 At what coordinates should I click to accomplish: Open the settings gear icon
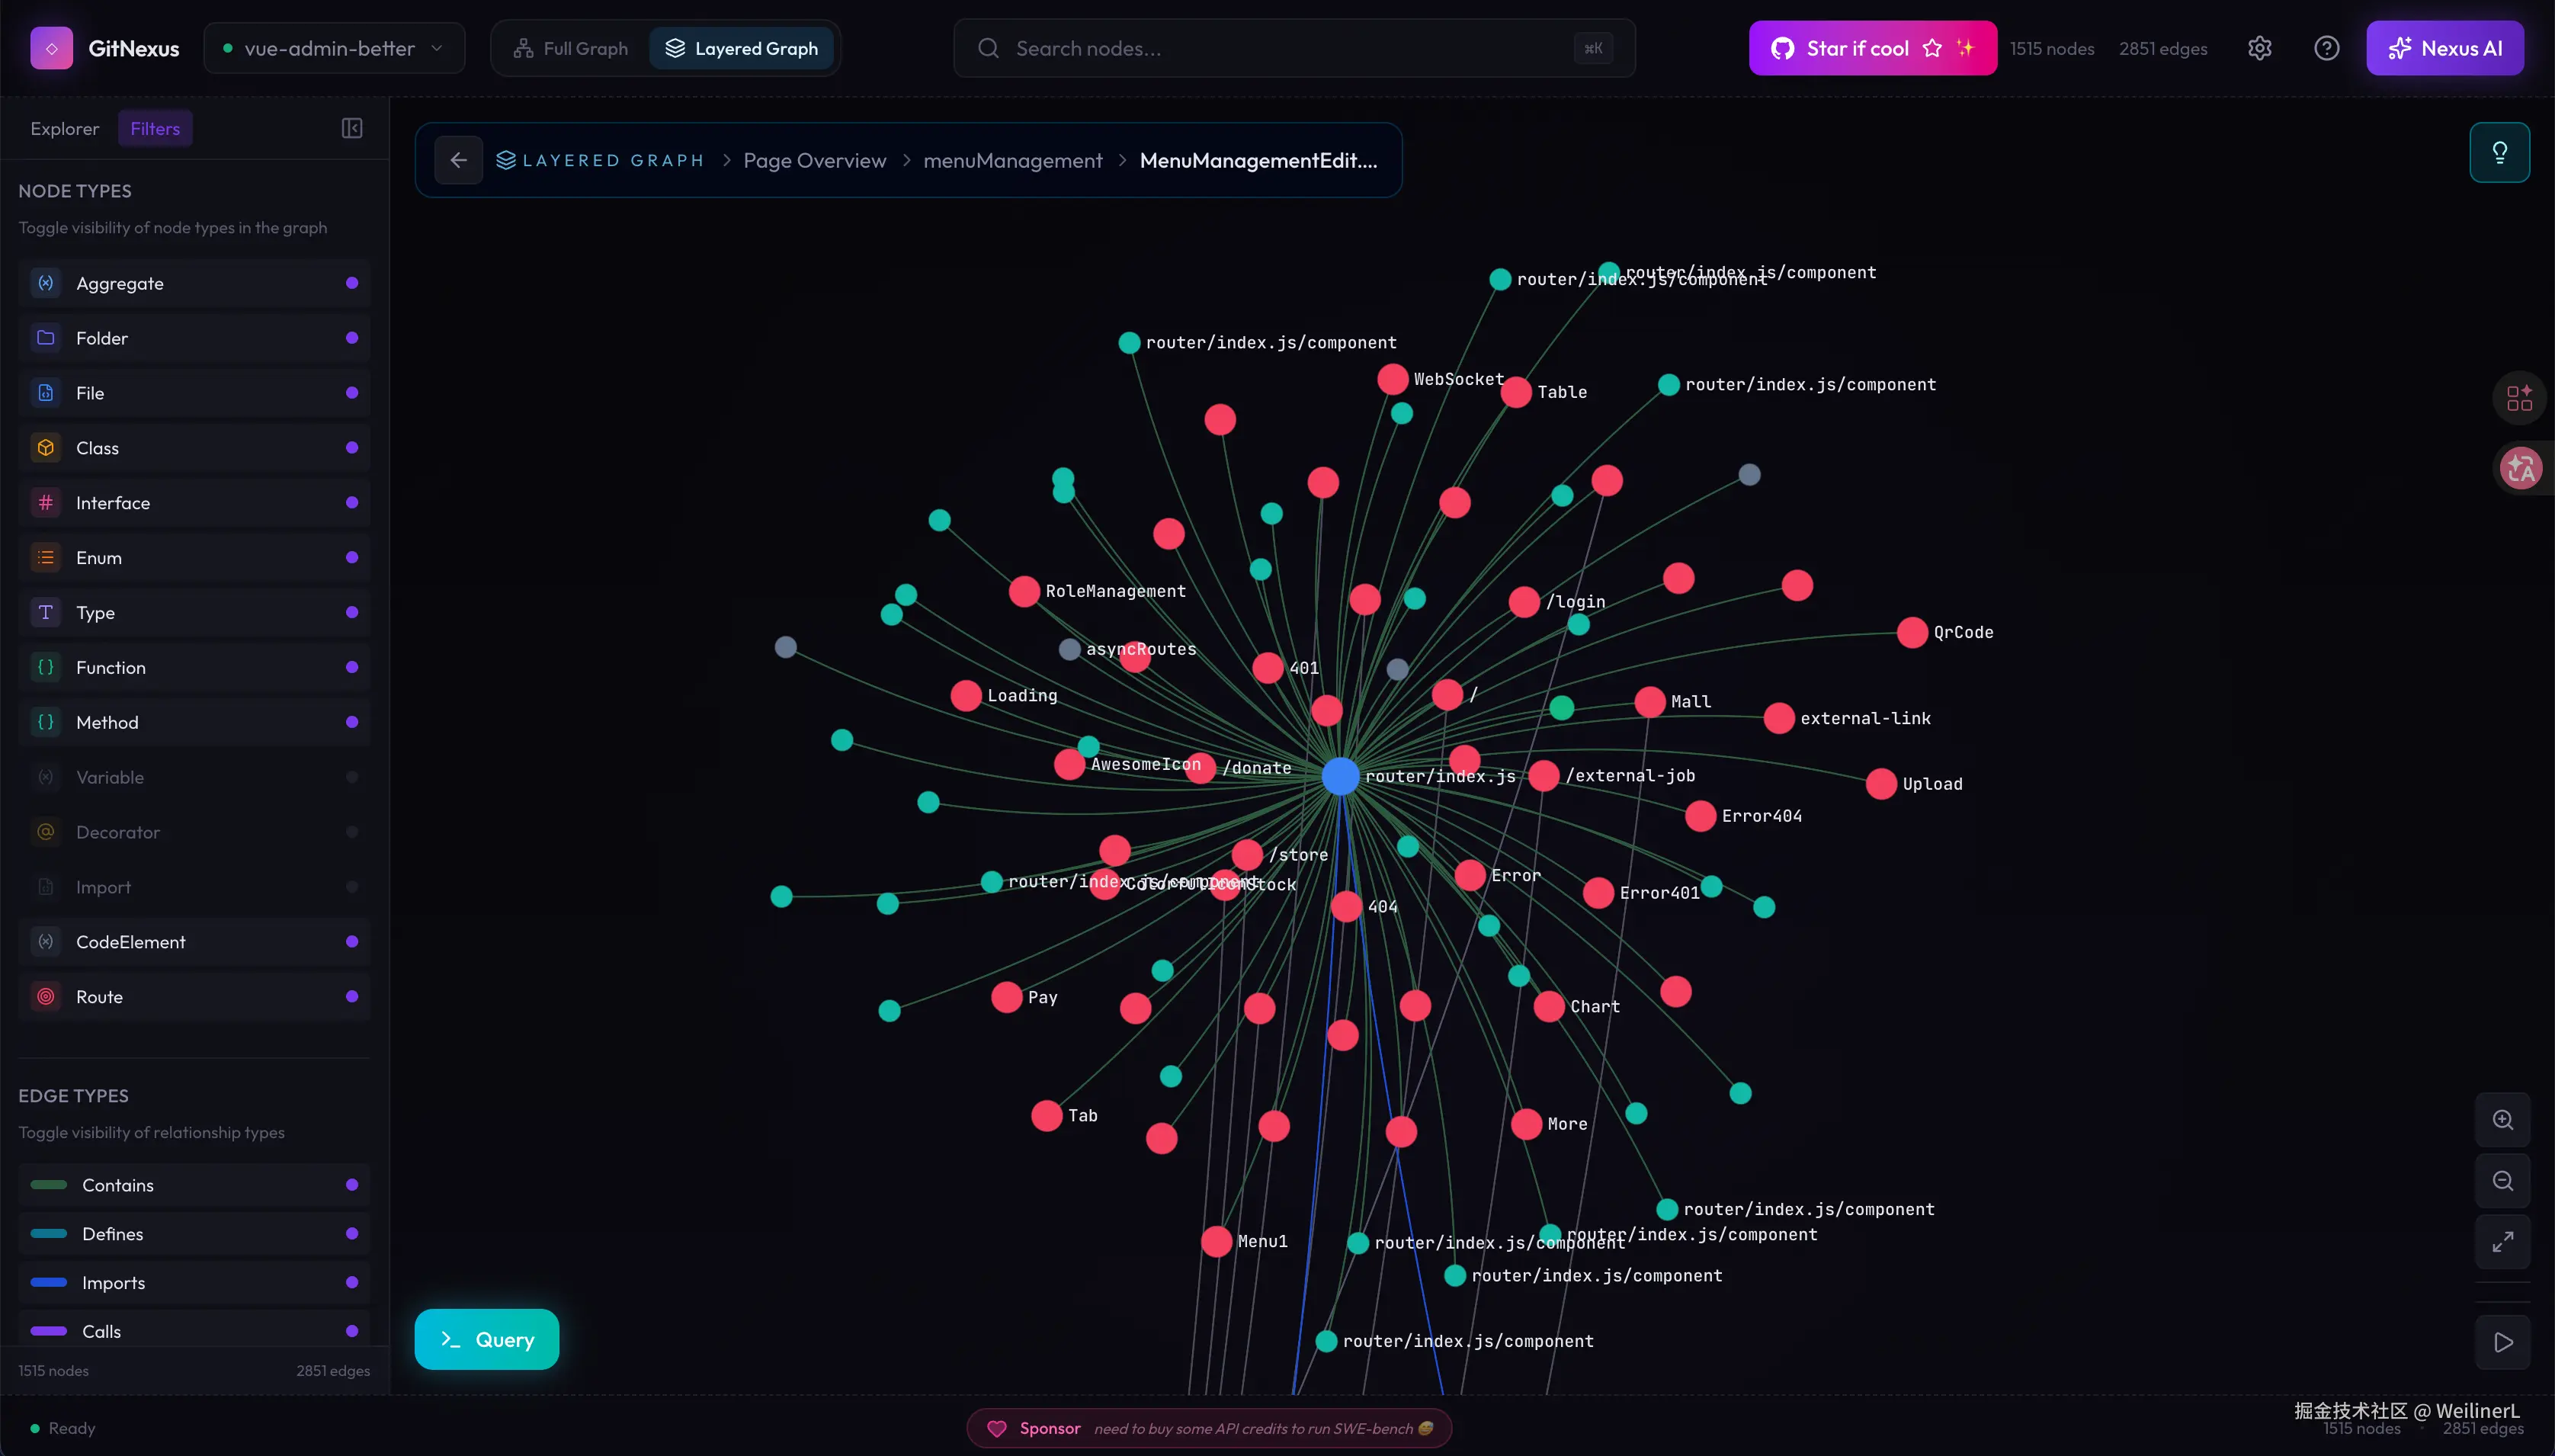[2260, 48]
